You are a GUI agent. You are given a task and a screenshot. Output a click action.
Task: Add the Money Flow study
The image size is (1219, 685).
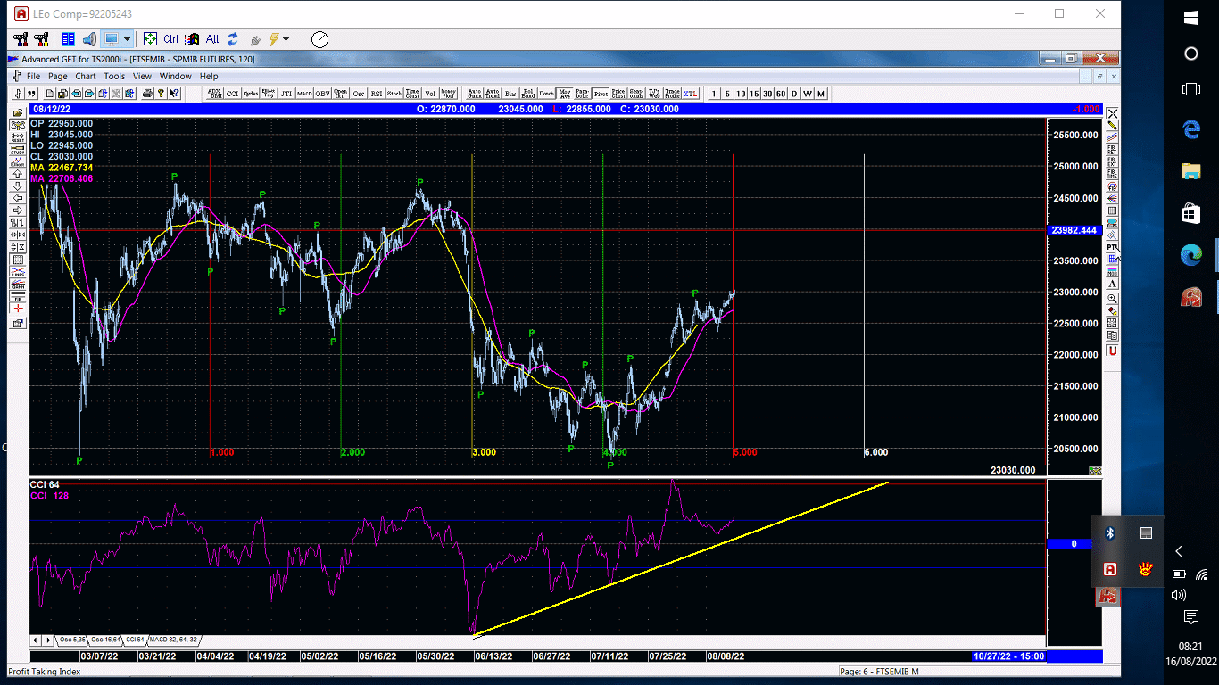pos(448,93)
